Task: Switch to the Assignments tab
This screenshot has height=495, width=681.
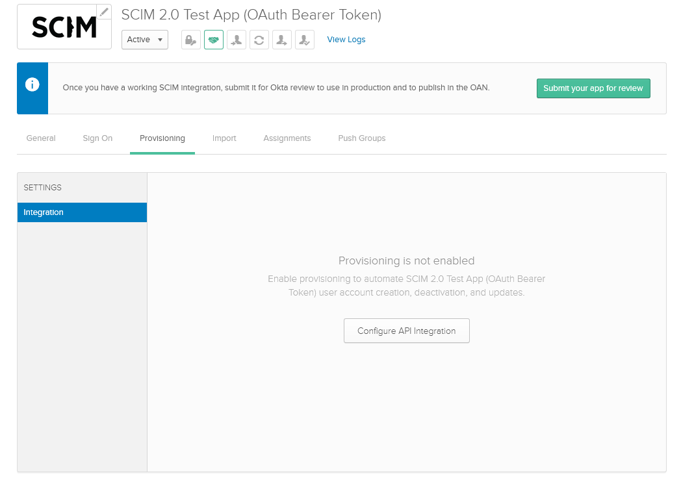Action: pyautogui.click(x=287, y=138)
